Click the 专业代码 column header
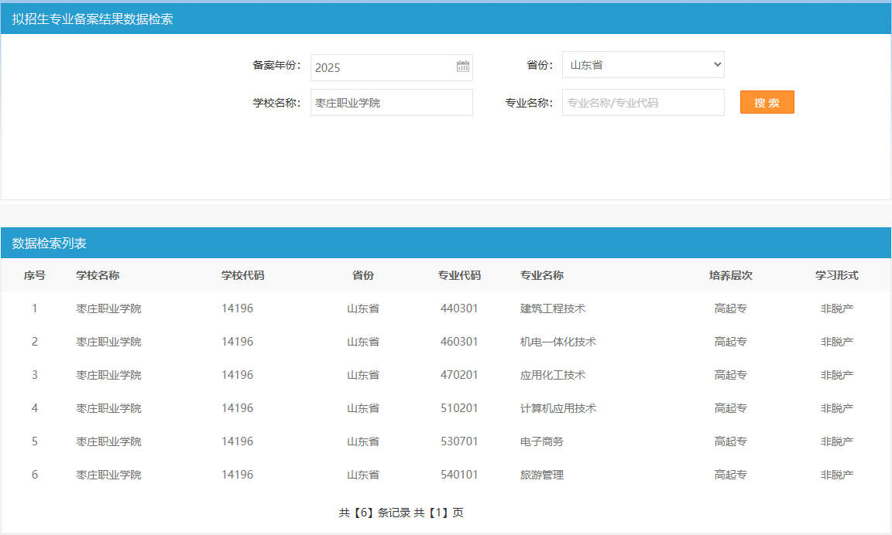Viewport: 892px width, 535px height. 459,275
